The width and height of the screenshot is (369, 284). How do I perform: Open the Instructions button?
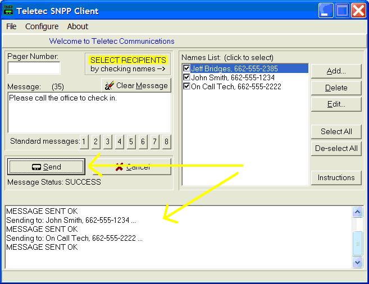coord(336,177)
